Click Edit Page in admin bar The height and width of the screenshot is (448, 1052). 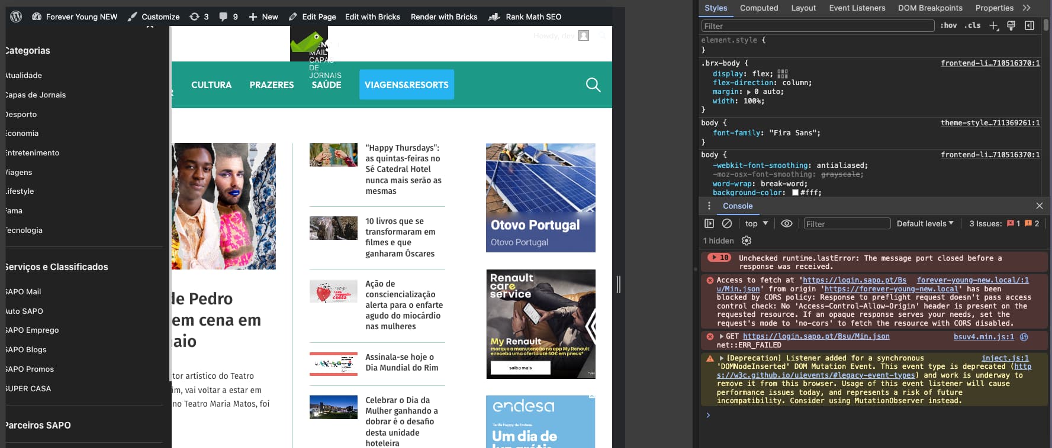coord(313,17)
